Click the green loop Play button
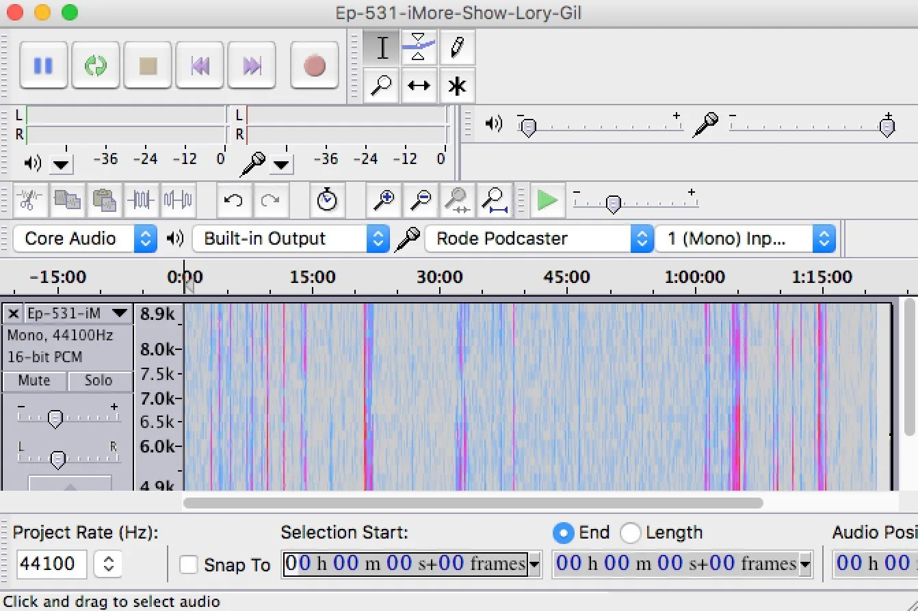Viewport: 918px width, 611px height. pyautogui.click(x=96, y=66)
